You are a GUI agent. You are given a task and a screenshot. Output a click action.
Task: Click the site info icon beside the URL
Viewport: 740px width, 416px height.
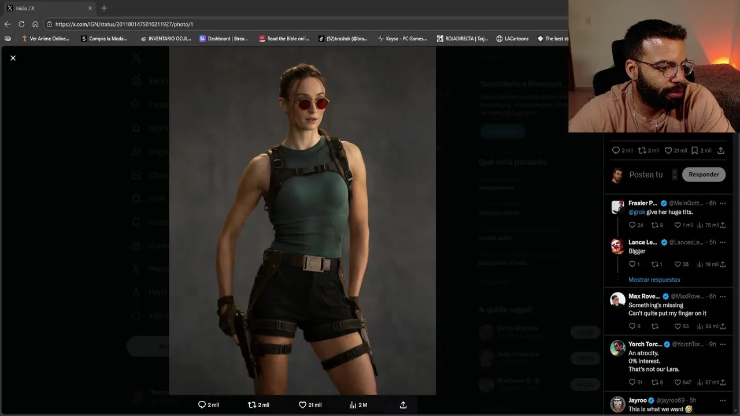point(50,24)
